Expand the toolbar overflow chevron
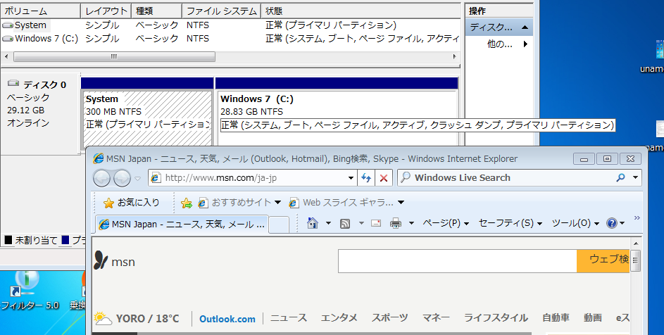Image resolution: width=664 pixels, height=335 pixels. click(x=637, y=218)
